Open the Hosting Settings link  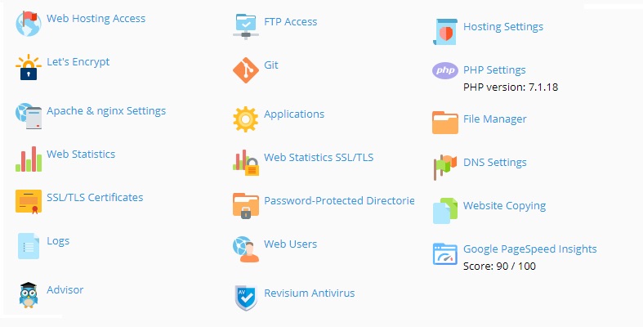[502, 27]
